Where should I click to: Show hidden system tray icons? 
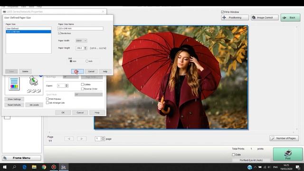point(255,167)
